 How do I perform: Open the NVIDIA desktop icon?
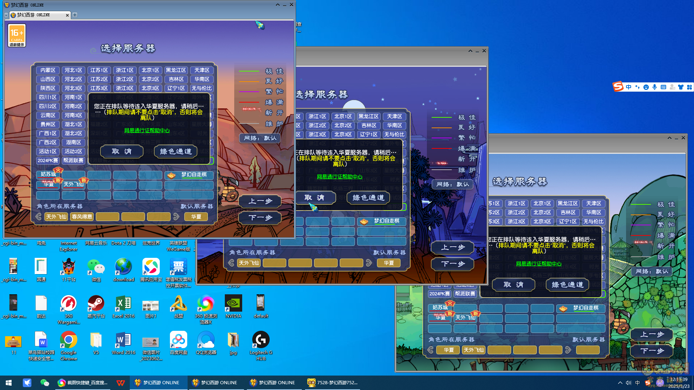pyautogui.click(x=233, y=306)
